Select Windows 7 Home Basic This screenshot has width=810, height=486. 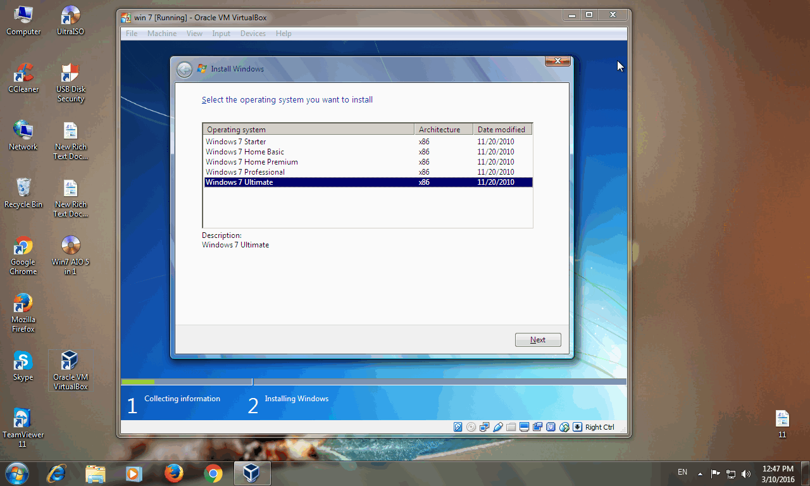367,152
